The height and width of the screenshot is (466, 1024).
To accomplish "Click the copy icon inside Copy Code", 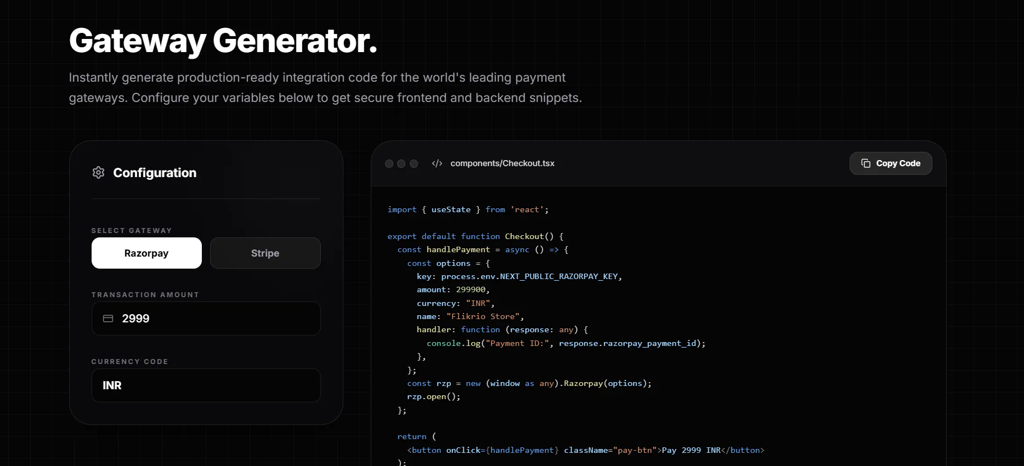I will (x=866, y=163).
